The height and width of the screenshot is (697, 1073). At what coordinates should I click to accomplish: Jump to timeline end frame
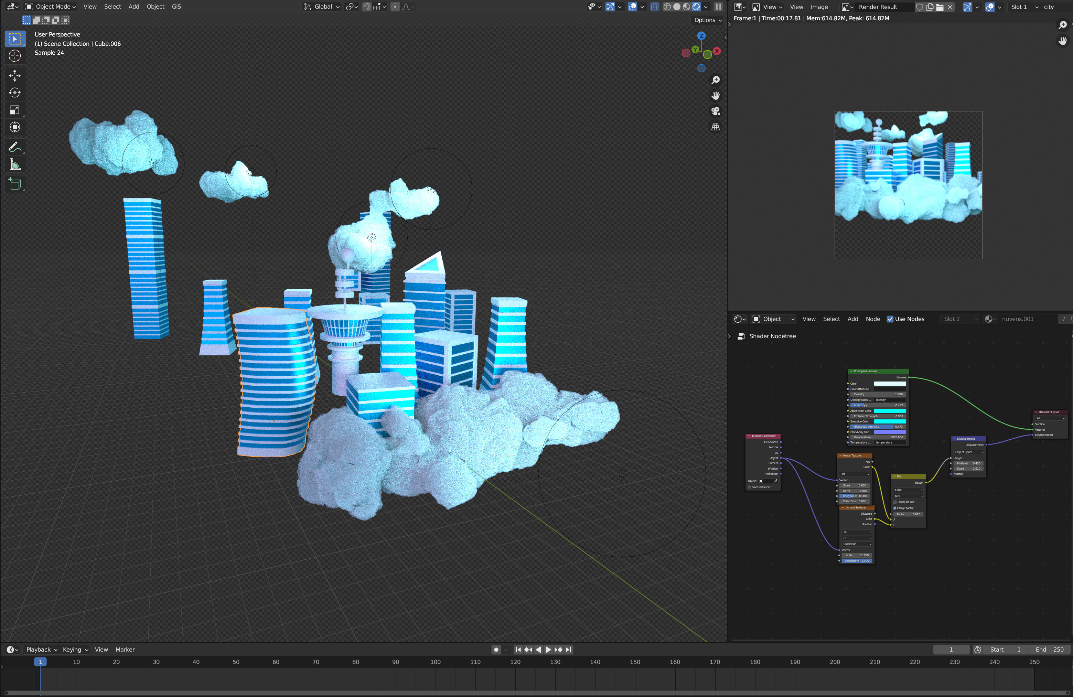tap(569, 650)
